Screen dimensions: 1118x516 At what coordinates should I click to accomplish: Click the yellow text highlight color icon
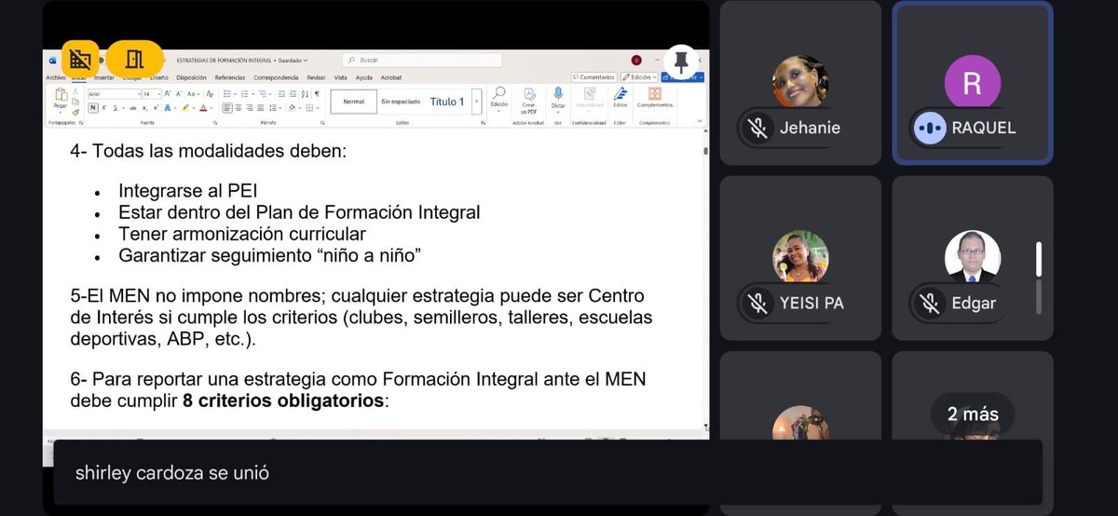point(185,108)
